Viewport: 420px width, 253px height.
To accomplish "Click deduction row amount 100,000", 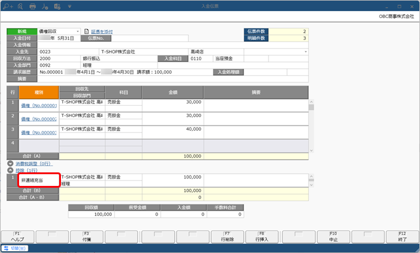I will 173,180.
